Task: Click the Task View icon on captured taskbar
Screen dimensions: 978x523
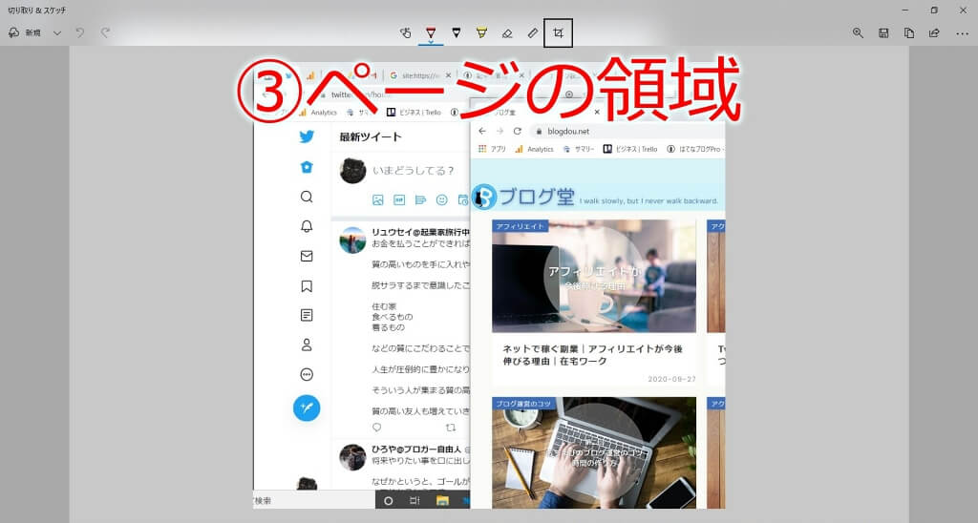Action: [x=415, y=500]
